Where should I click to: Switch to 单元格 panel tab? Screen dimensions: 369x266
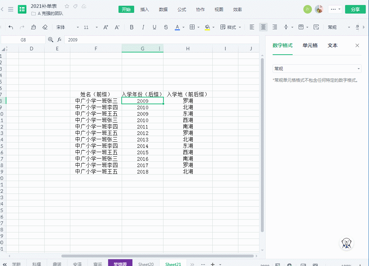[310, 45]
